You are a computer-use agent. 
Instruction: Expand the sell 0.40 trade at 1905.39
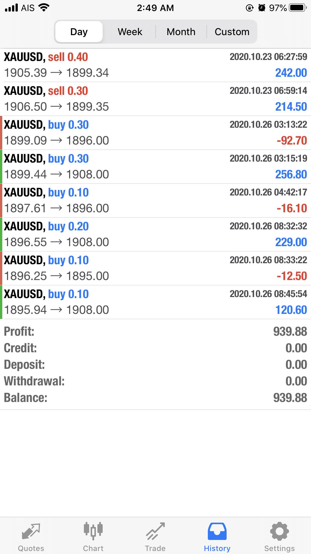[155, 65]
